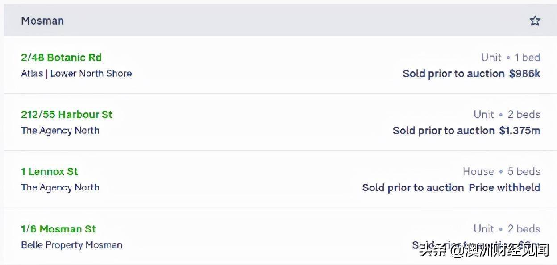
Task: Click "Unit • 2 beds" for Harbour St
Action: (507, 115)
